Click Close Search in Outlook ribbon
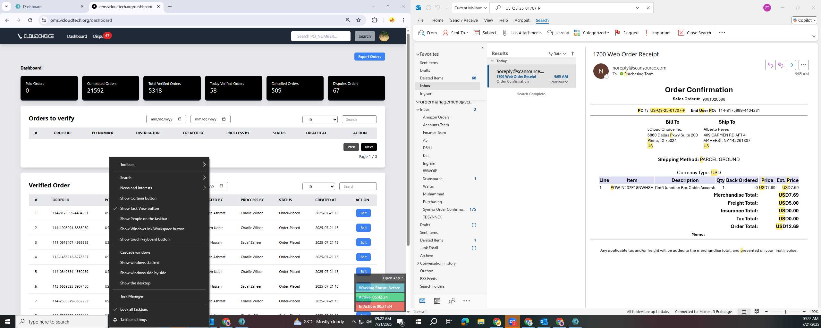 click(695, 33)
